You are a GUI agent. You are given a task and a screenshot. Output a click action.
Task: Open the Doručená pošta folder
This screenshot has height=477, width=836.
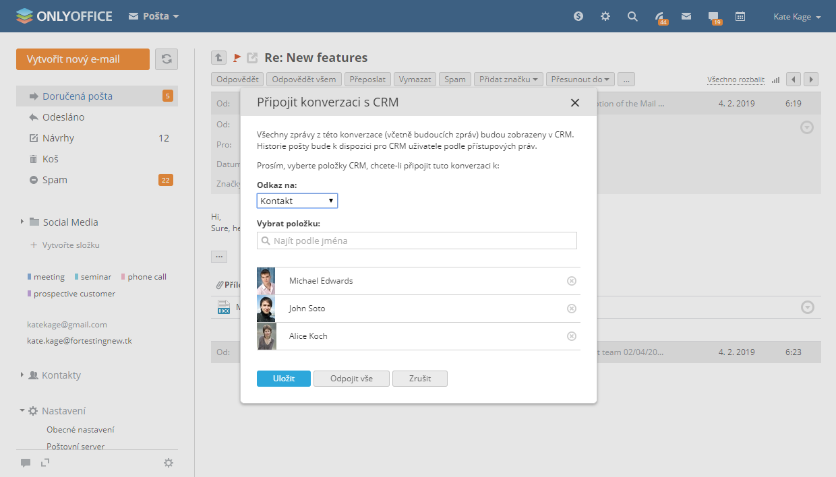(x=77, y=96)
